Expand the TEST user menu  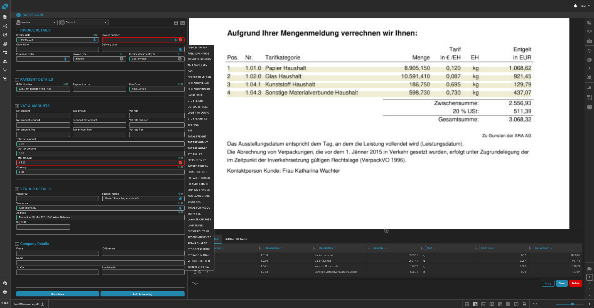pyautogui.click(x=585, y=6)
